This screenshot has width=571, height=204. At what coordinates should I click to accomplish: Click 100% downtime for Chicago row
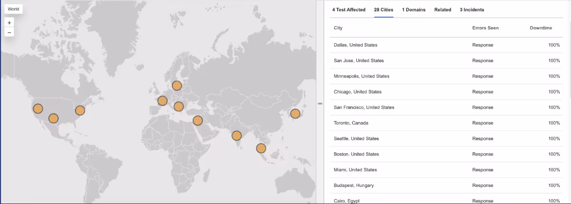(554, 92)
